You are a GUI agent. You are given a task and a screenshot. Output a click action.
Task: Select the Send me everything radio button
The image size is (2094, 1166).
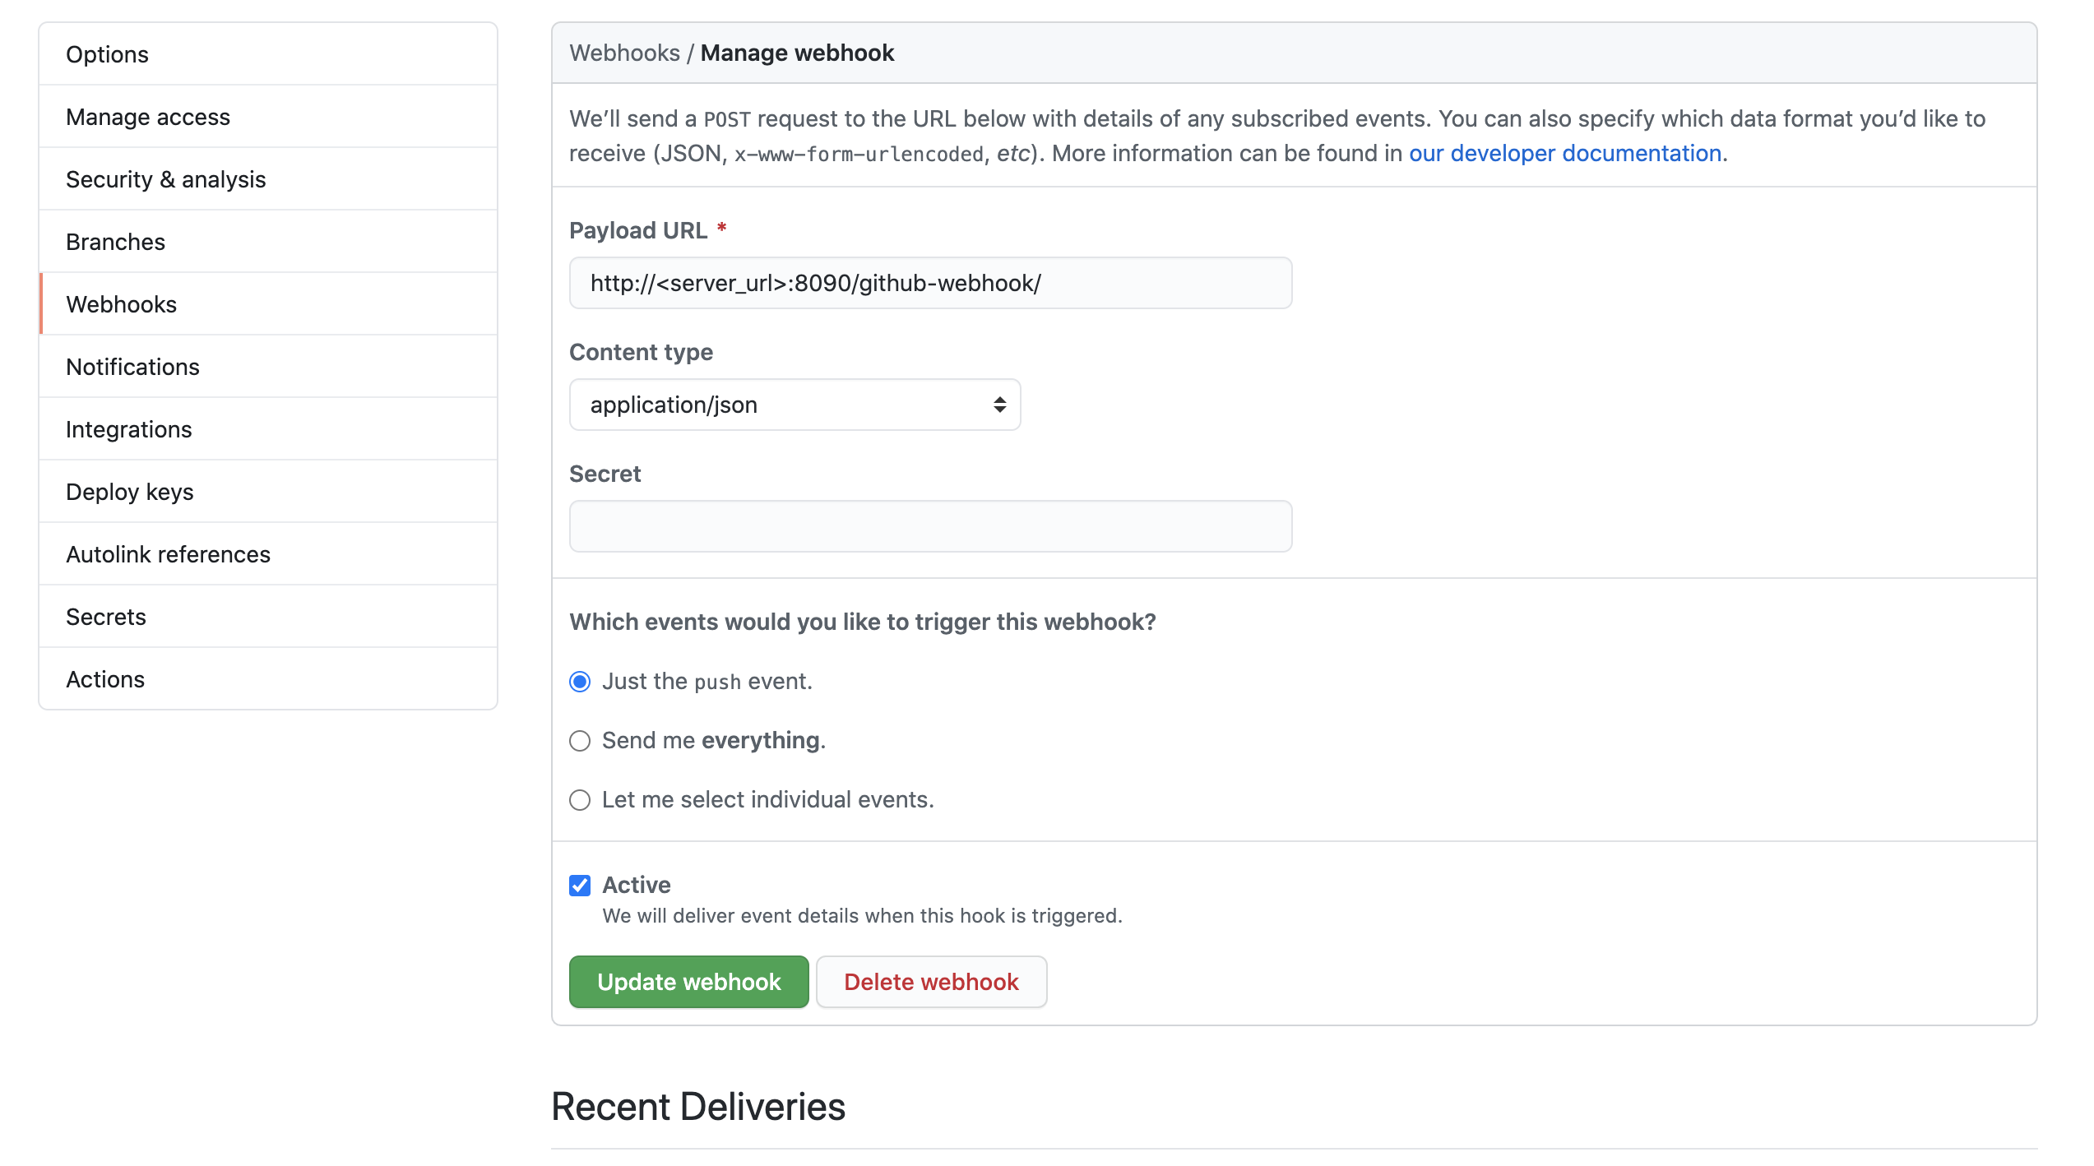tap(579, 739)
